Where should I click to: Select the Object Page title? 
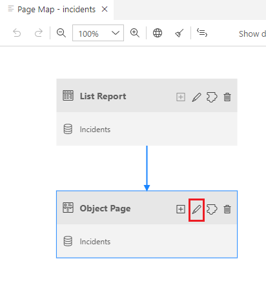tap(105, 208)
